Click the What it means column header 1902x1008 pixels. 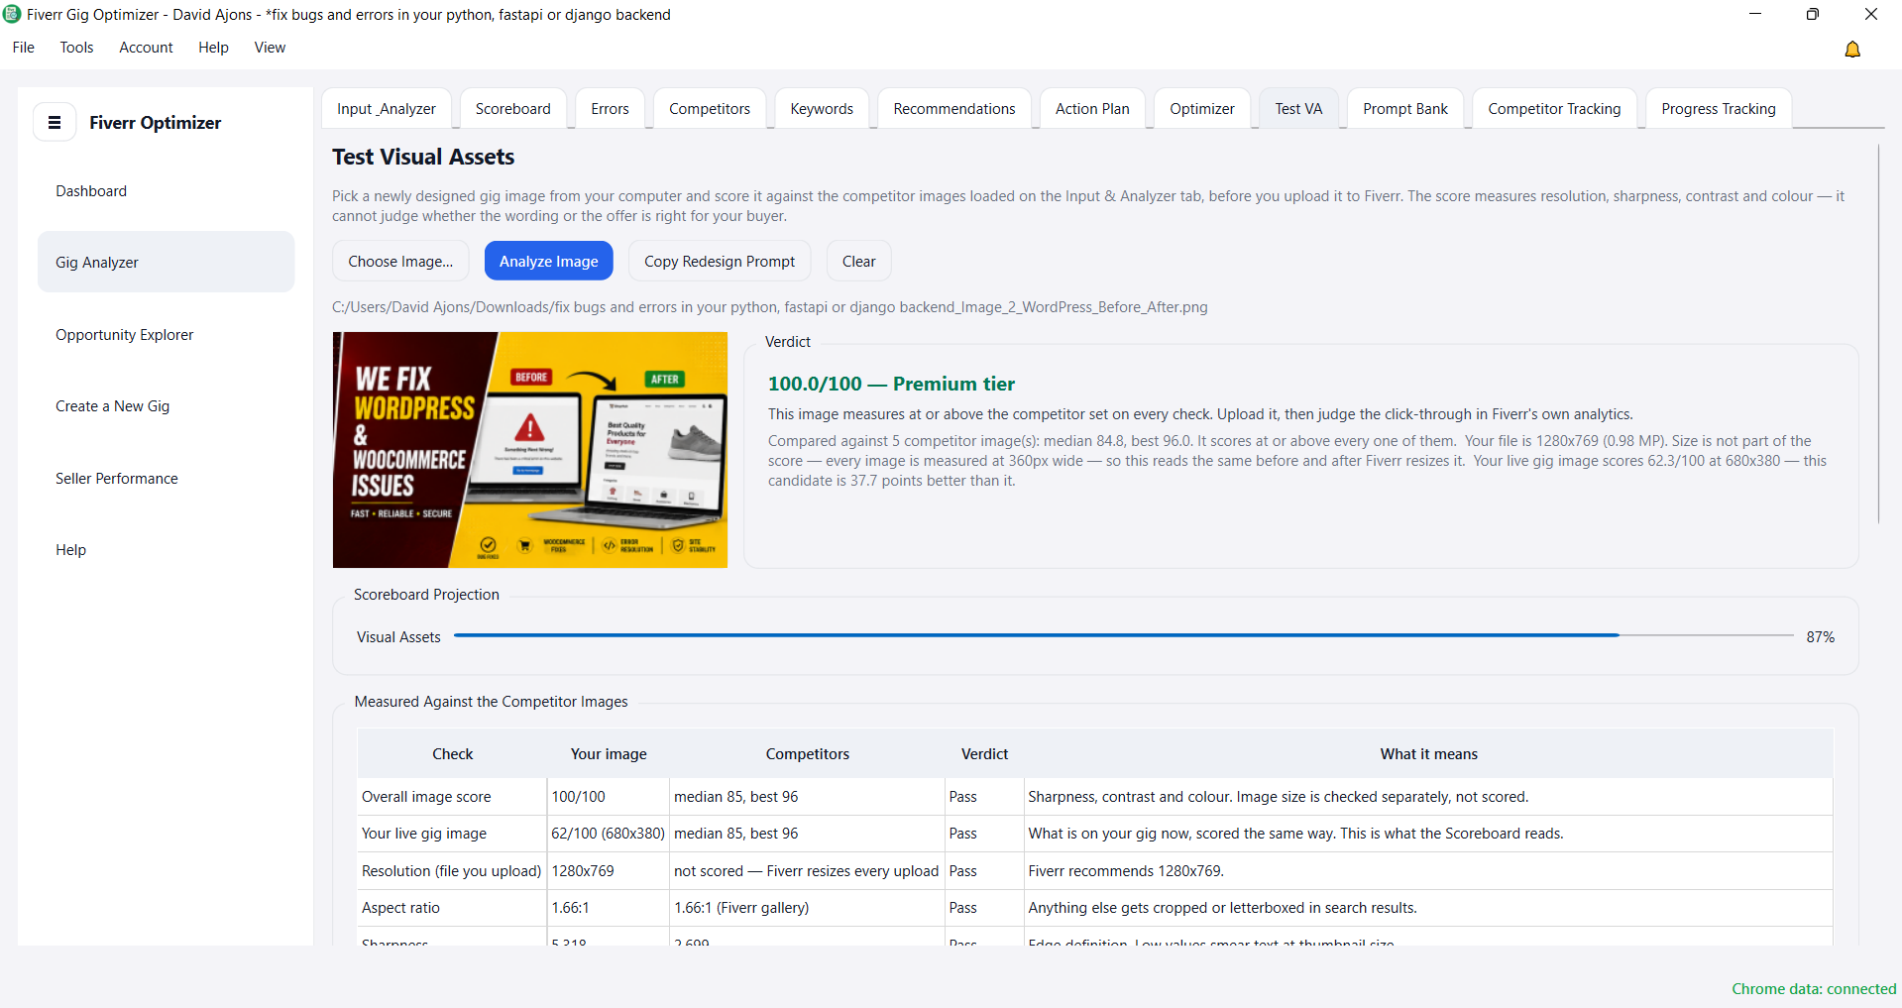click(x=1428, y=754)
